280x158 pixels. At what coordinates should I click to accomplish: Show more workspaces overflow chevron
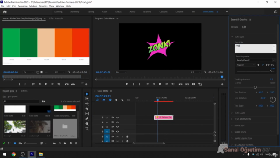click(227, 12)
